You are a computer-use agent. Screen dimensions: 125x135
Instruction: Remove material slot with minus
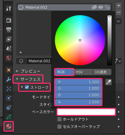point(119,12)
